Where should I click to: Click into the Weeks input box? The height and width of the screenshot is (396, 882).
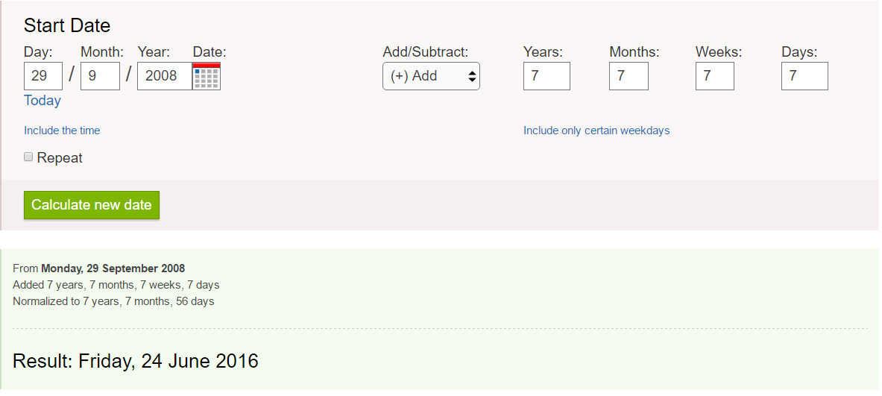pos(714,76)
